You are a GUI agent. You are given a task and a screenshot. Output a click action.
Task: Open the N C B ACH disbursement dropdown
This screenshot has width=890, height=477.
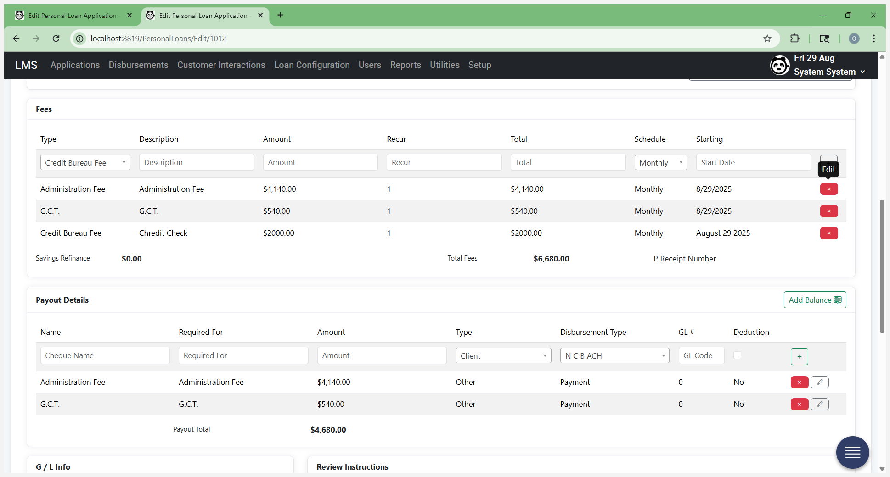point(615,355)
